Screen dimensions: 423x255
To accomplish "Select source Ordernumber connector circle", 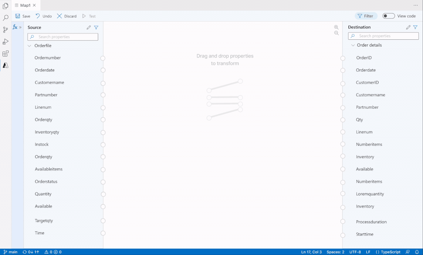I will click(103, 58).
